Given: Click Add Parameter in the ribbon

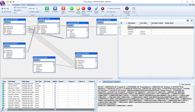Looking at the screenshot, I should click(x=7, y=12).
